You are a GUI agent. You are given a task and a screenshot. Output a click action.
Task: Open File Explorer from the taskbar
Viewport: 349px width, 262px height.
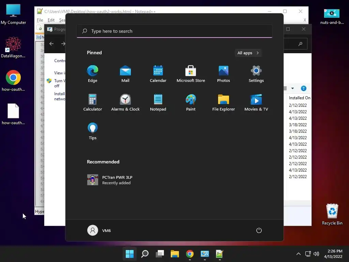[175, 254]
